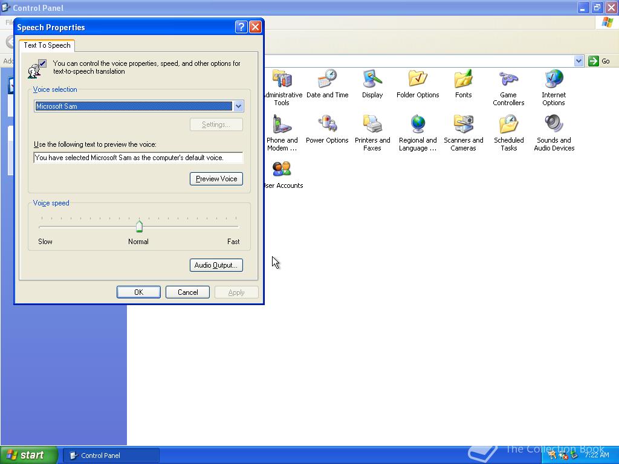
Task: Open the User Accounts icon
Action: [282, 170]
